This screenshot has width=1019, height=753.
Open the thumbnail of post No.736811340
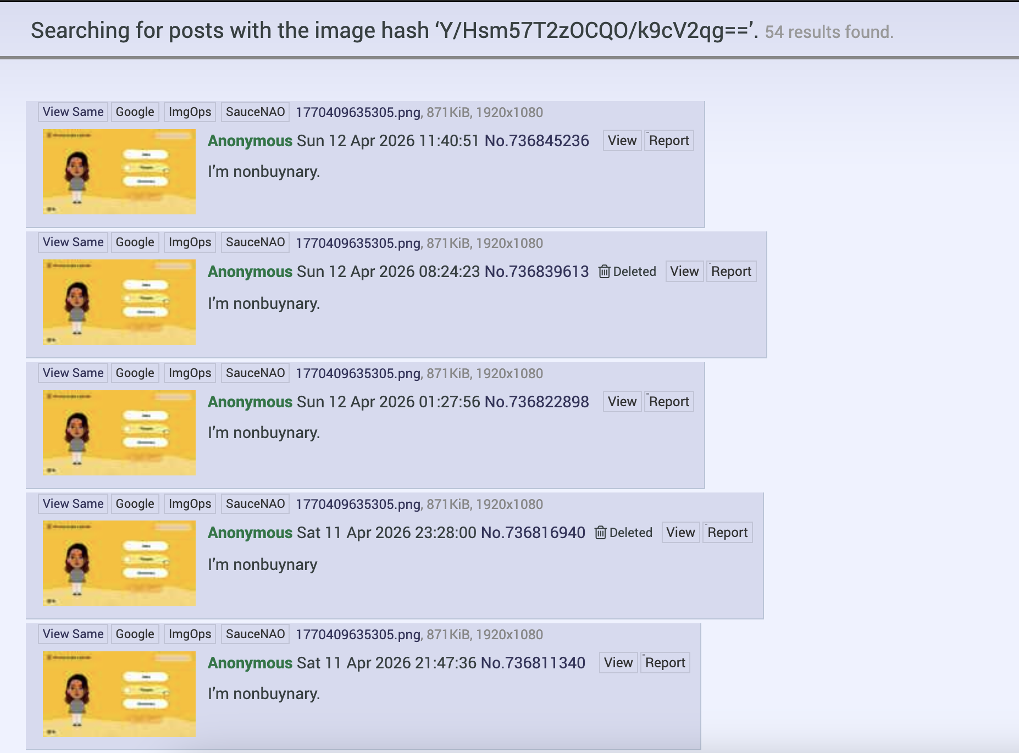(x=119, y=694)
